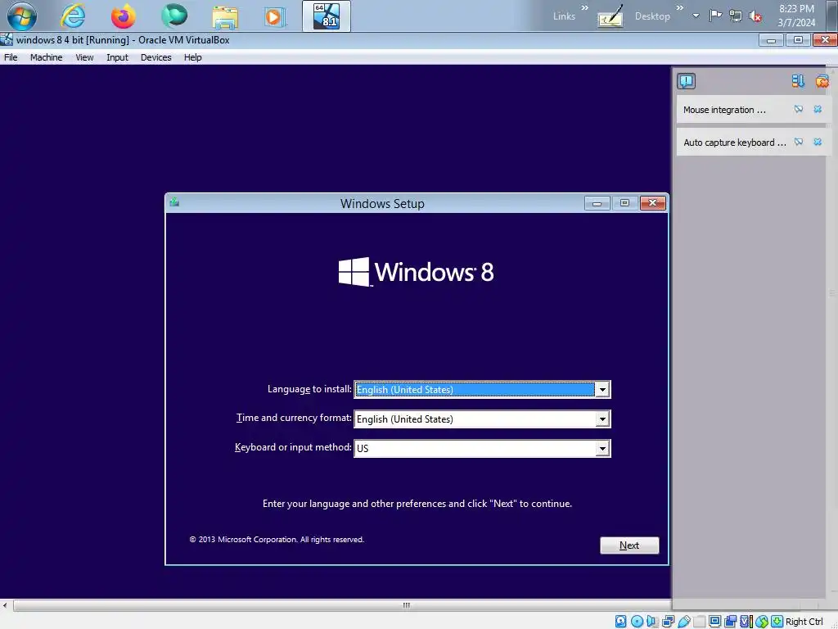Open the File menu in VirtualBox
This screenshot has height=629, width=838.
tap(11, 57)
